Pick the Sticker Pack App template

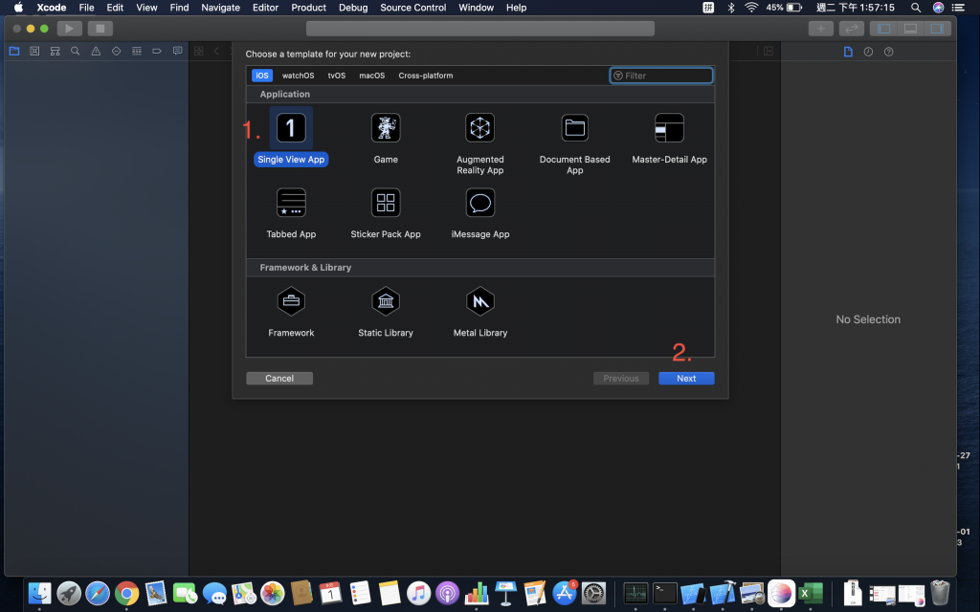[x=386, y=203]
